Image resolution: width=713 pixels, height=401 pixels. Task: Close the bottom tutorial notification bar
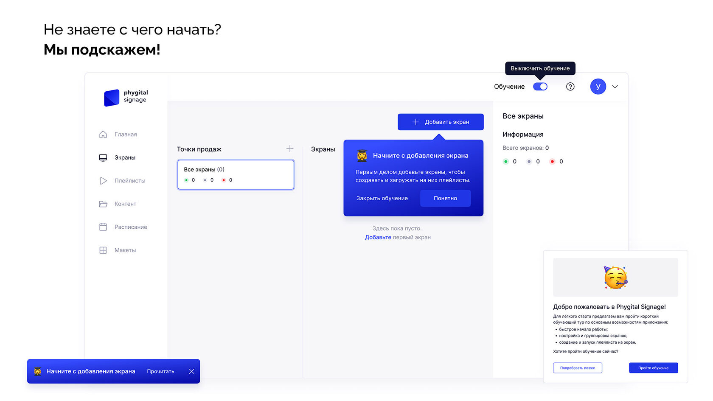(x=191, y=371)
